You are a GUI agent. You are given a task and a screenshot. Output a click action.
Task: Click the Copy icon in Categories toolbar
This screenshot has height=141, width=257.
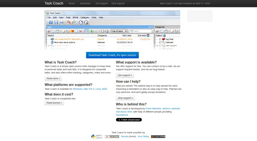(162, 31)
